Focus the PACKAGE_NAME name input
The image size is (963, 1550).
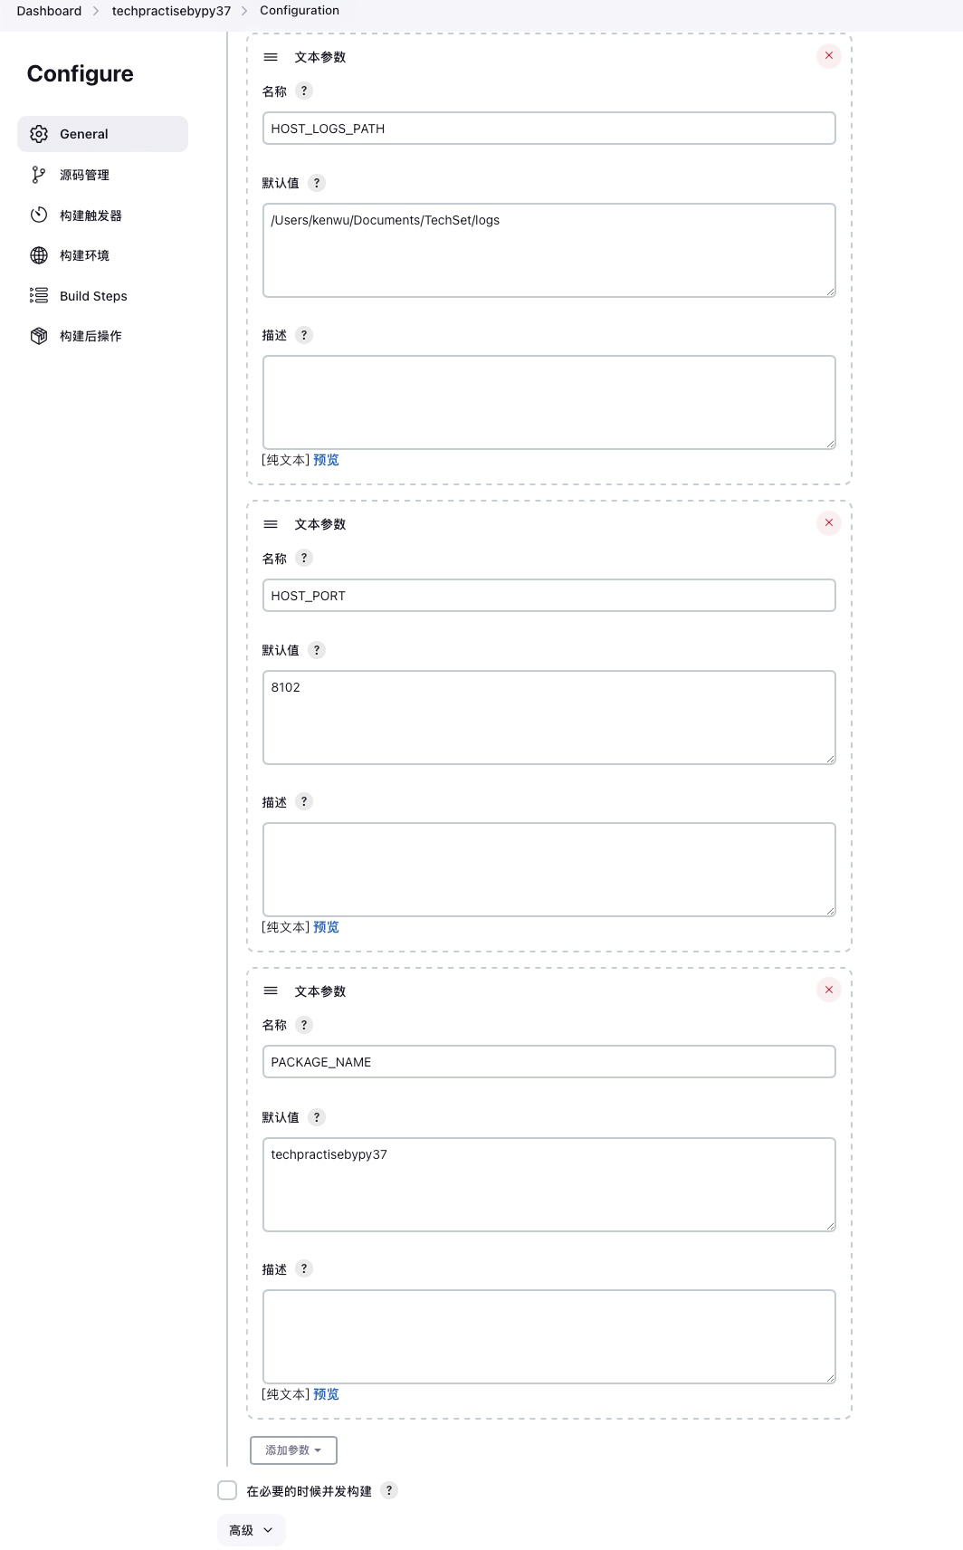point(548,1062)
